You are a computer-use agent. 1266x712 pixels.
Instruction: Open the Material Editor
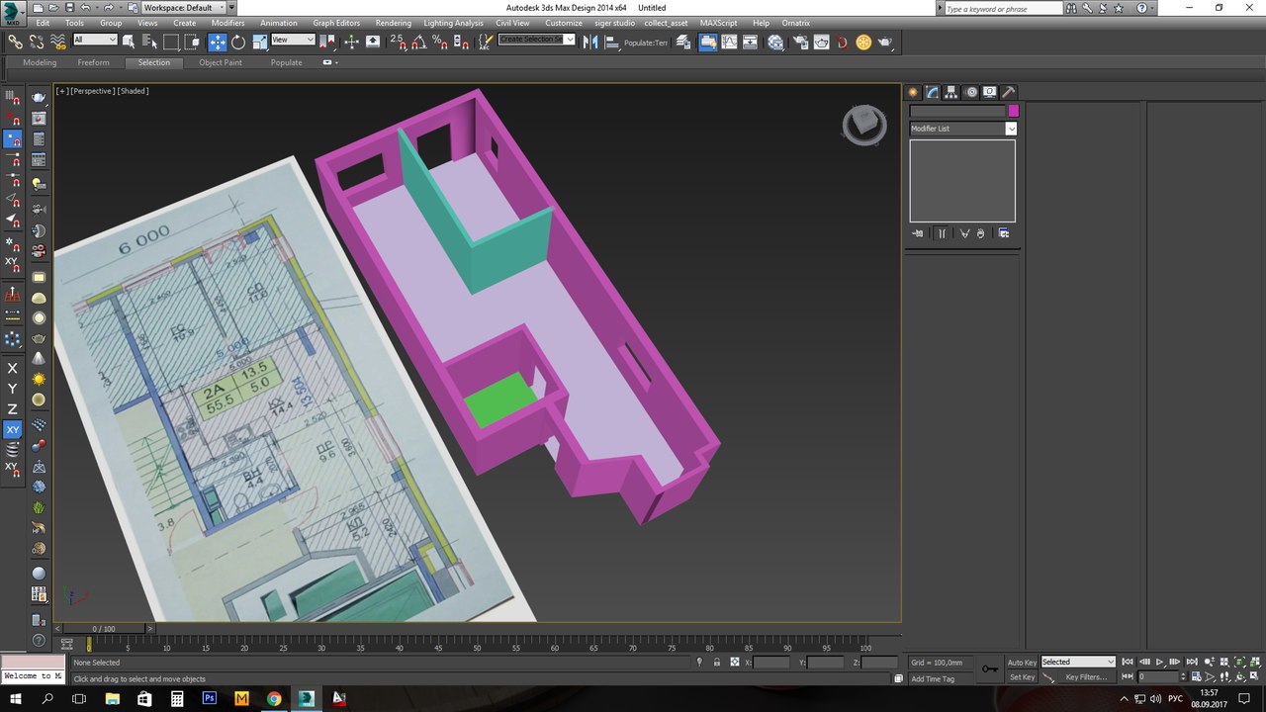pyautogui.click(x=775, y=42)
